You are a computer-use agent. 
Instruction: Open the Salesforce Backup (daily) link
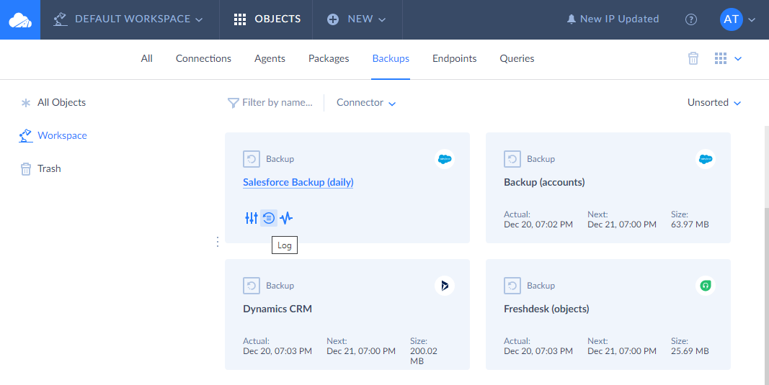coord(298,182)
